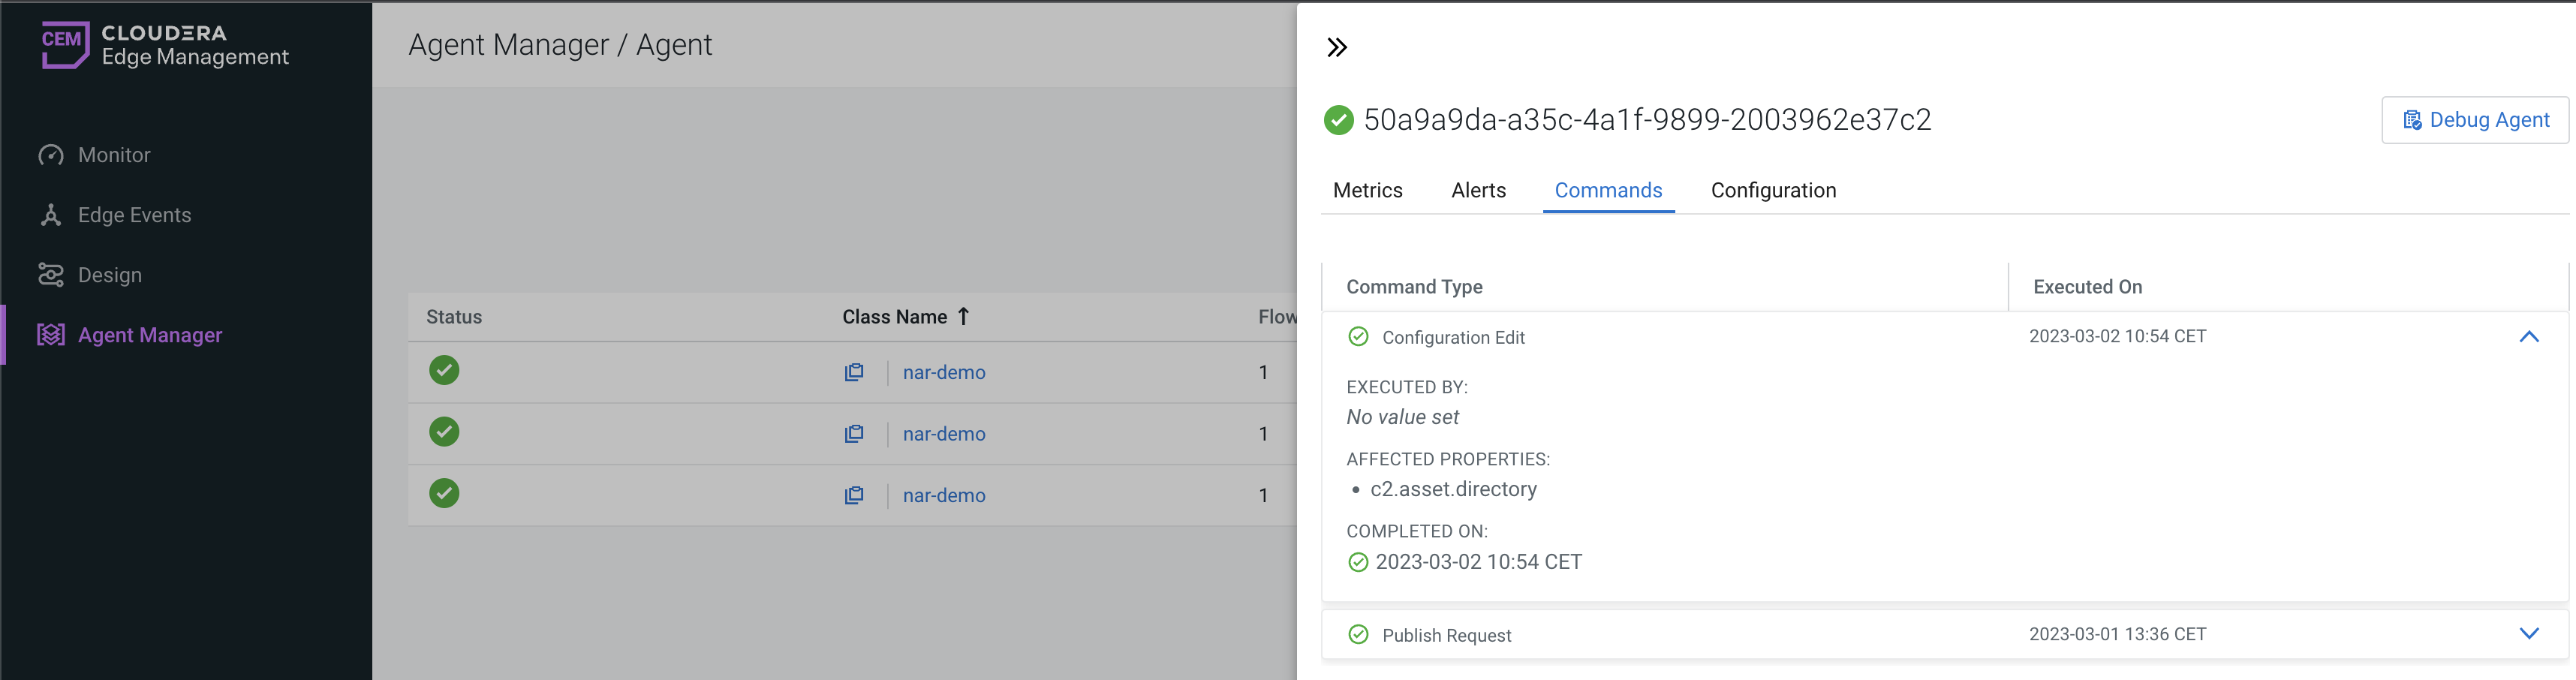Open the Alerts tab
The height and width of the screenshot is (680, 2576).
[1478, 190]
